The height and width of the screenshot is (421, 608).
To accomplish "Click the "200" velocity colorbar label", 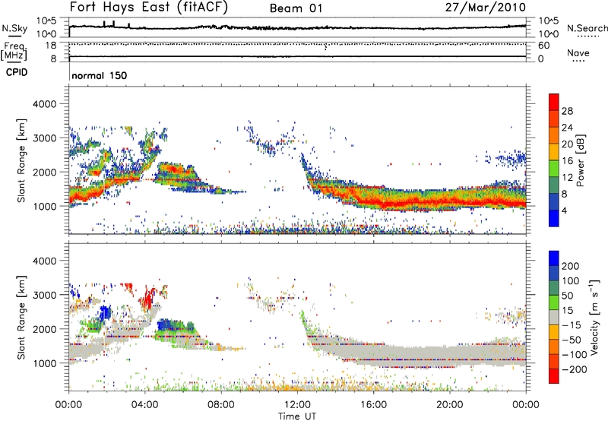I will (571, 266).
